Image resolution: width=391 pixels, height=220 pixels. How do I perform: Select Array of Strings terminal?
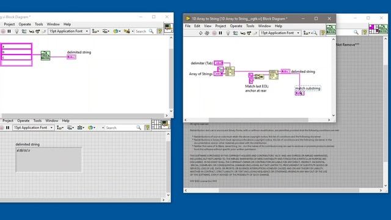click(218, 74)
